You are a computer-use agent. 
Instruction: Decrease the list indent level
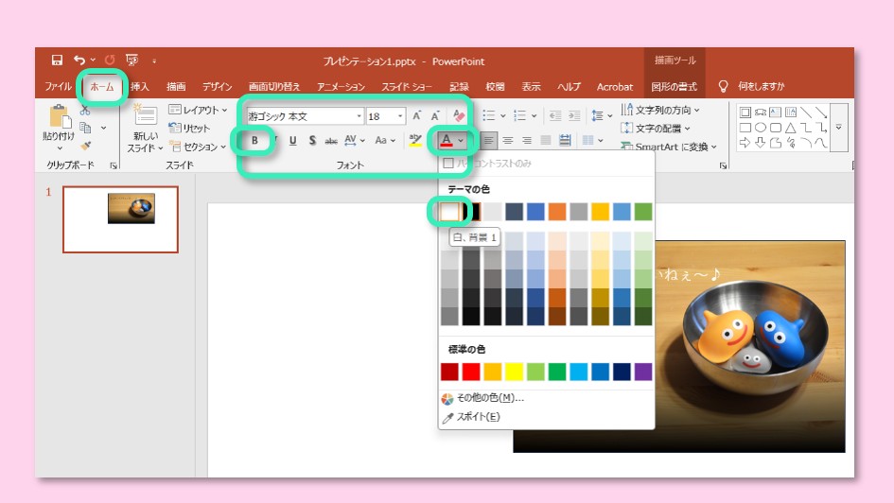click(x=555, y=116)
